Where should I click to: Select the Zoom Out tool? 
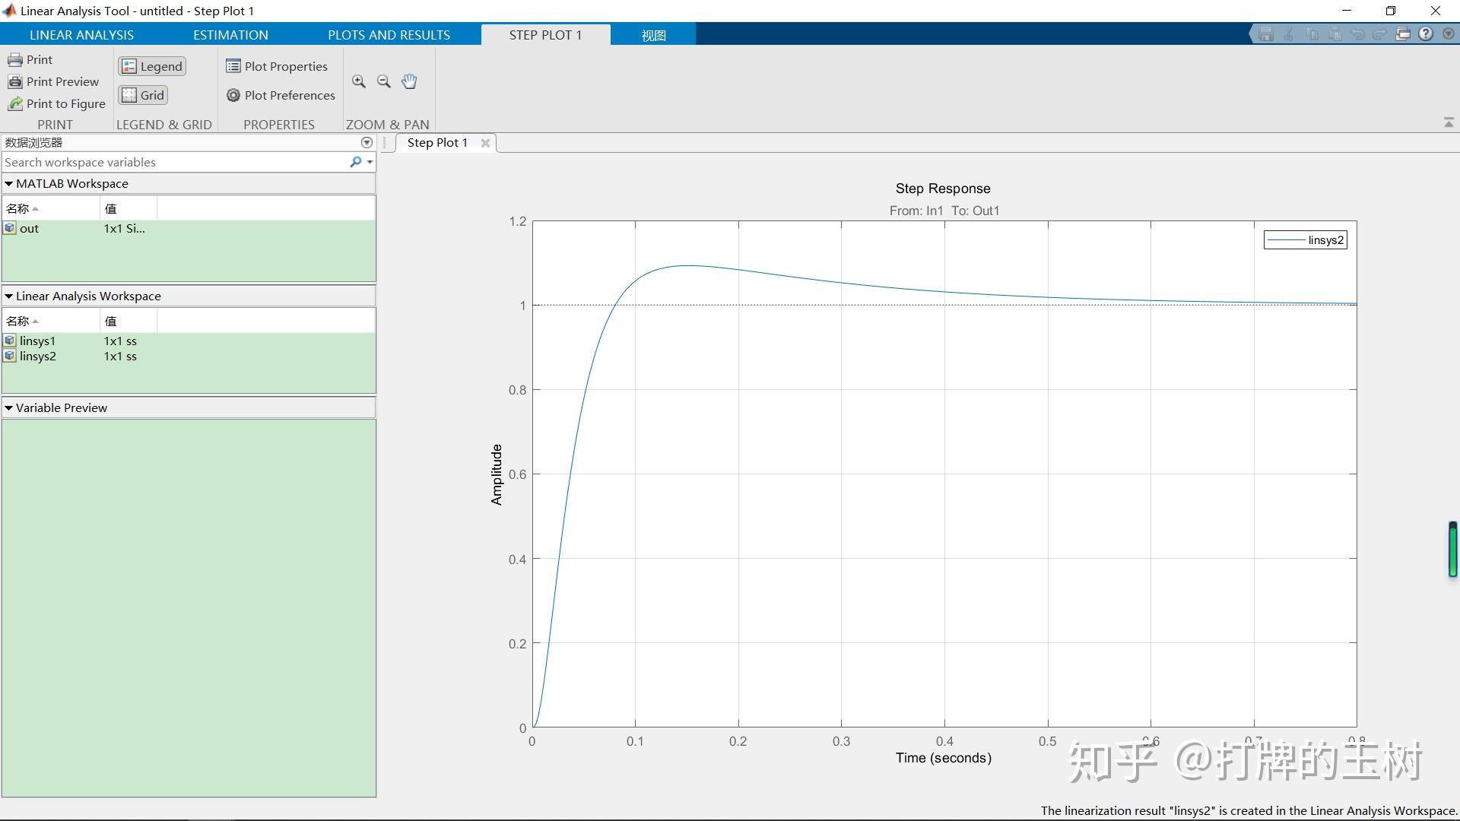(x=383, y=81)
